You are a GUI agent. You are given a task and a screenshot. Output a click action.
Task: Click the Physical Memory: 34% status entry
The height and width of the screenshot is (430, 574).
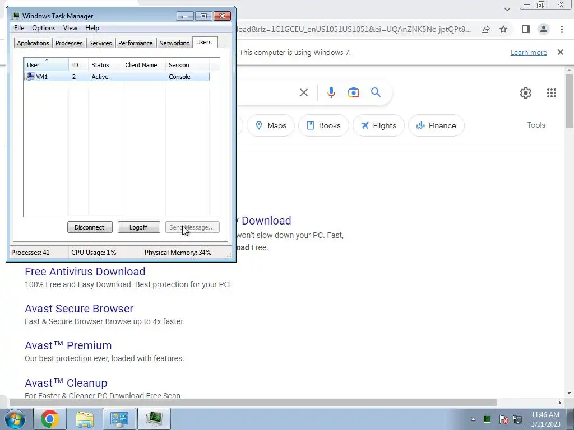tap(178, 253)
